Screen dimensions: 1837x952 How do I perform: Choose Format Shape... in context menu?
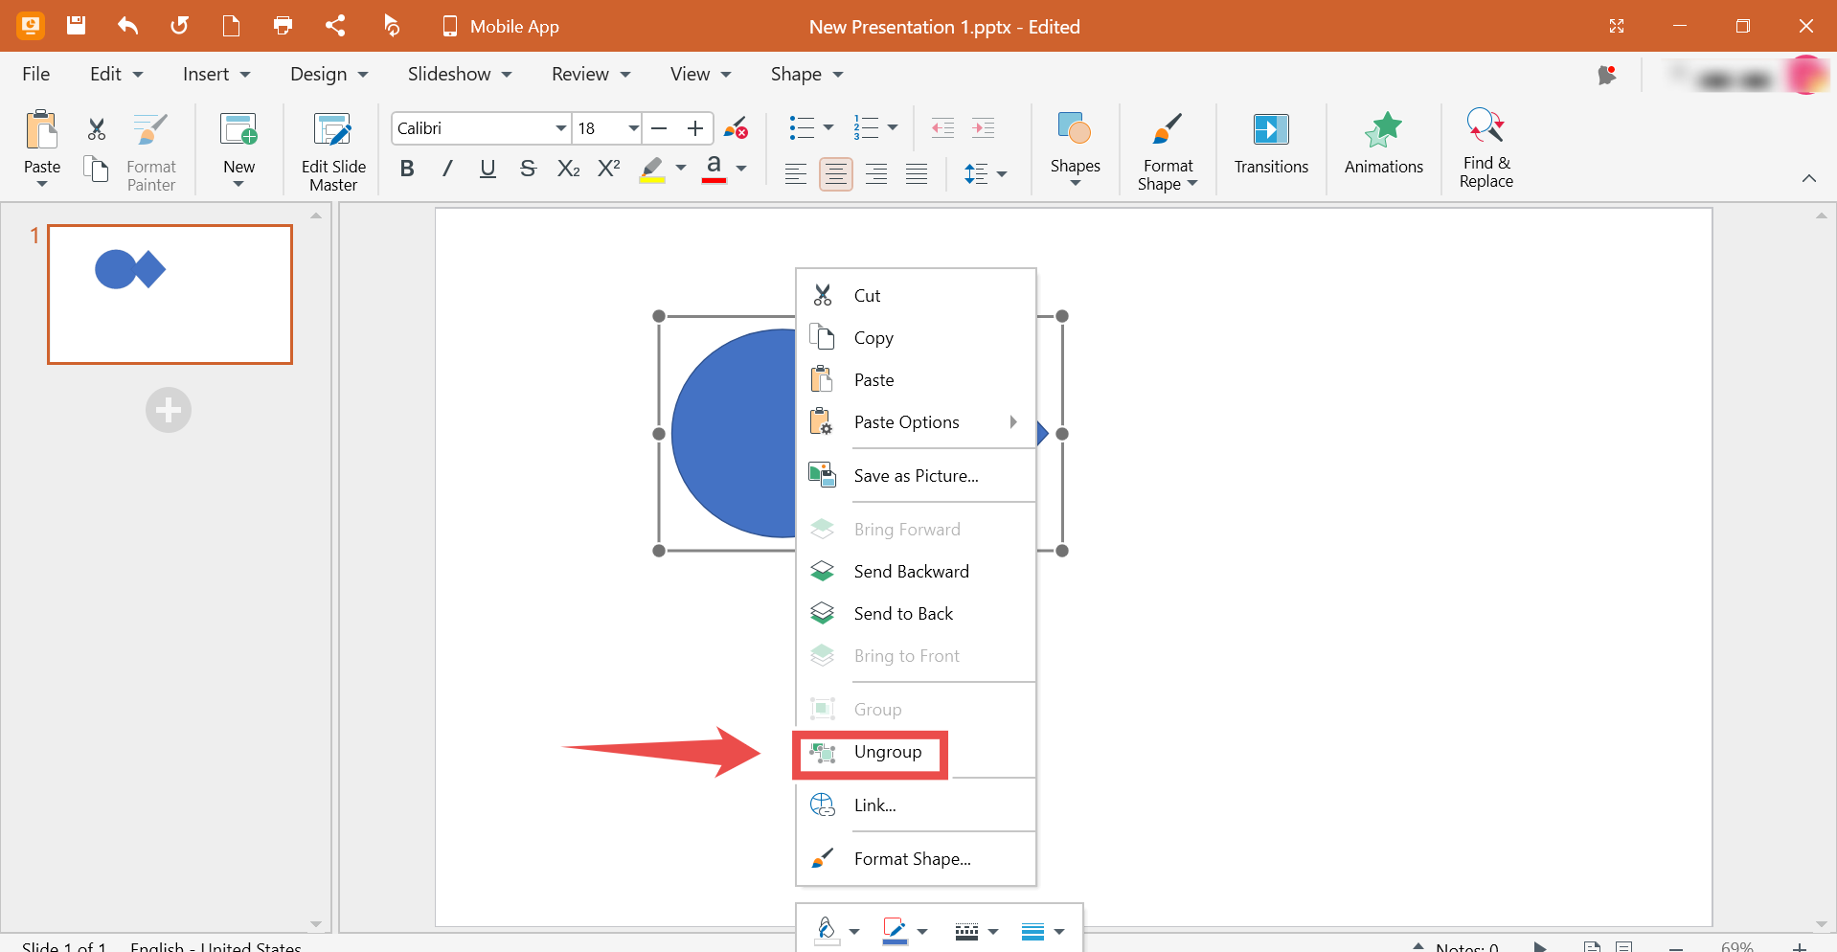point(912,859)
